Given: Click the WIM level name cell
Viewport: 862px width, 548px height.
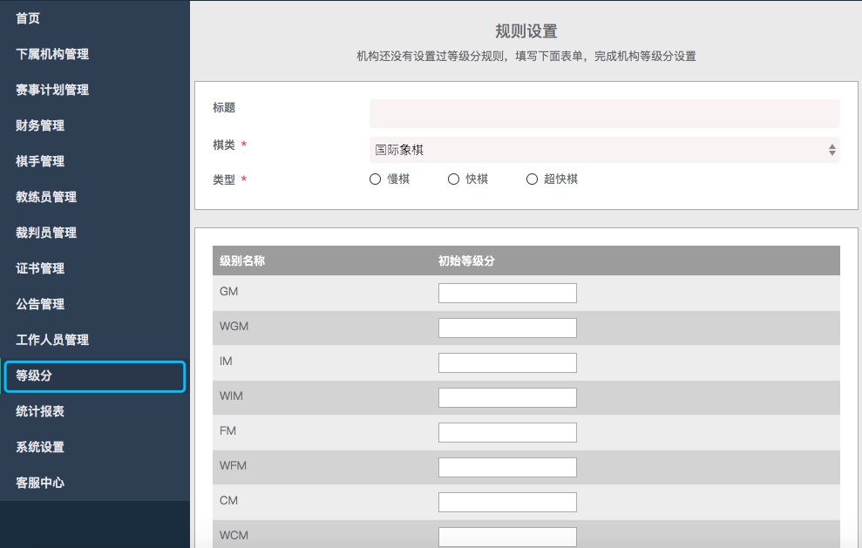Looking at the screenshot, I should pyautogui.click(x=231, y=396).
